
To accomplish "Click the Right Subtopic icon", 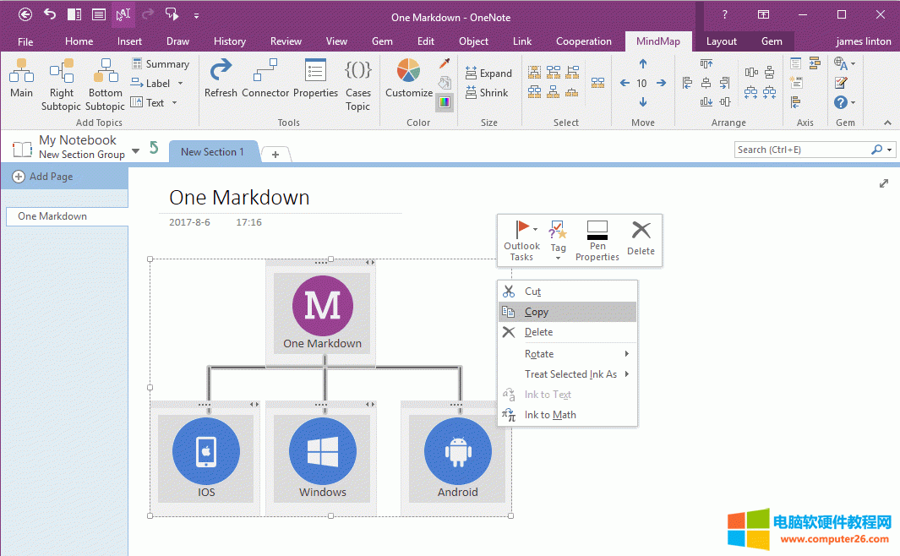I will click(x=61, y=80).
